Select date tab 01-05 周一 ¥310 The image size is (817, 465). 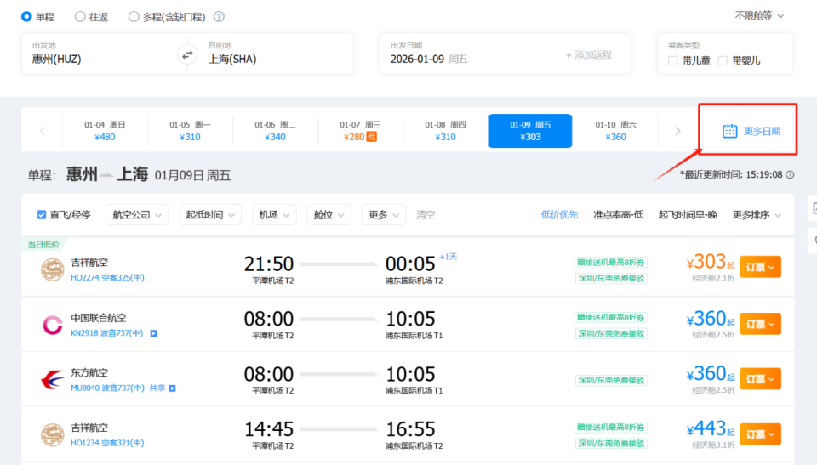[190, 131]
